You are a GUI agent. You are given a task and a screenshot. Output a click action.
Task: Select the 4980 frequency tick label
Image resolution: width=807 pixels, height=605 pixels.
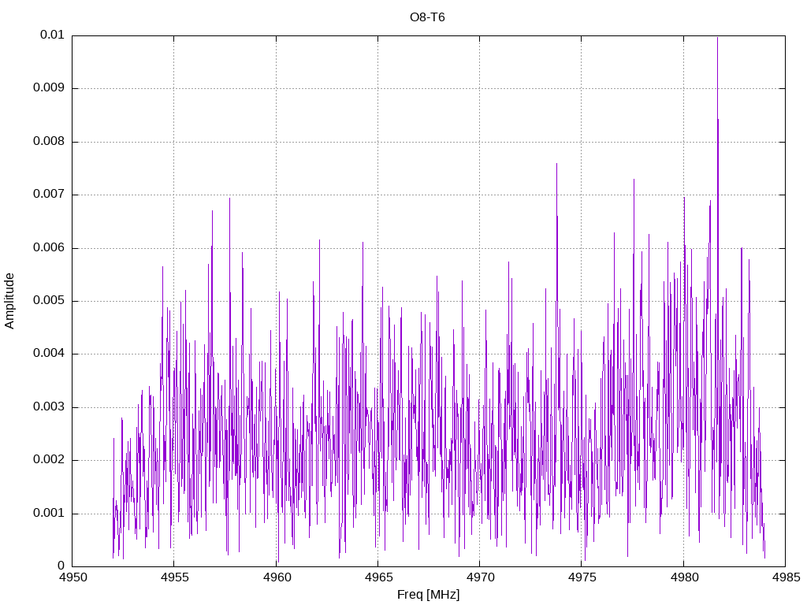[x=682, y=579]
